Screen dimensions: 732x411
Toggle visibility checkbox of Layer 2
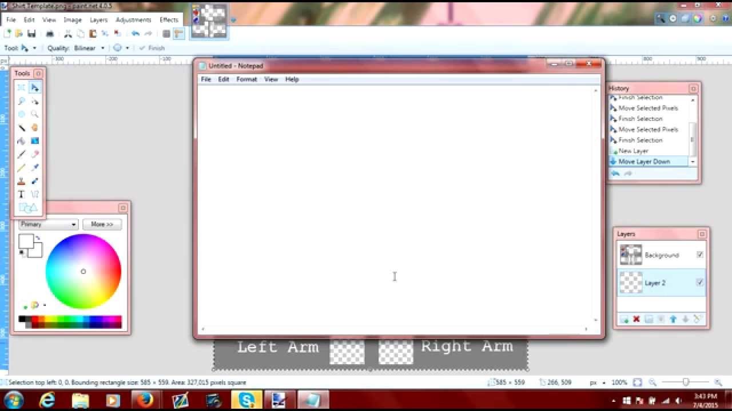[700, 282]
